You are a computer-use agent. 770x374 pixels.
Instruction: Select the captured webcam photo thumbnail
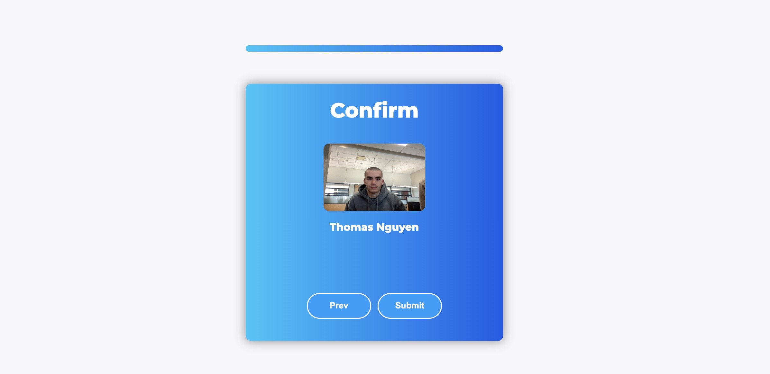[374, 177]
